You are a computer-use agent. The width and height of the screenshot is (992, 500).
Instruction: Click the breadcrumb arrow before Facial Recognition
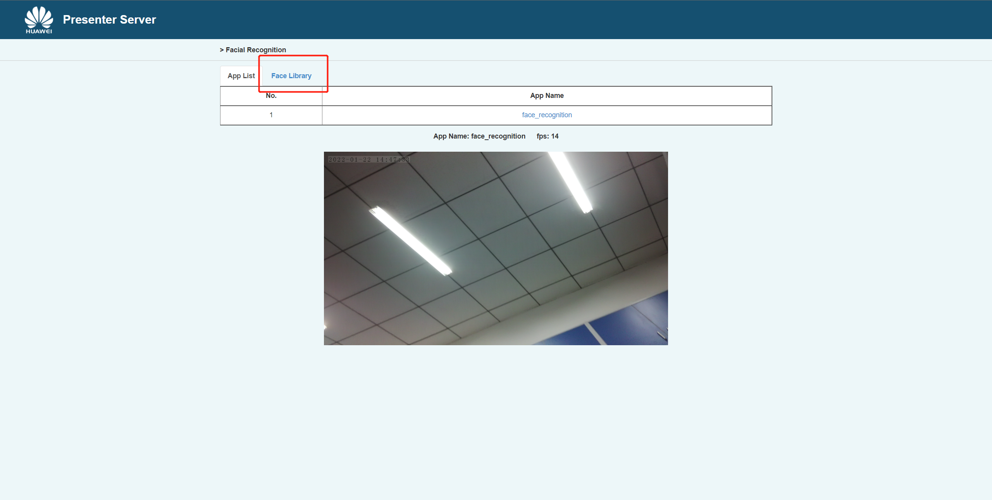tap(222, 50)
